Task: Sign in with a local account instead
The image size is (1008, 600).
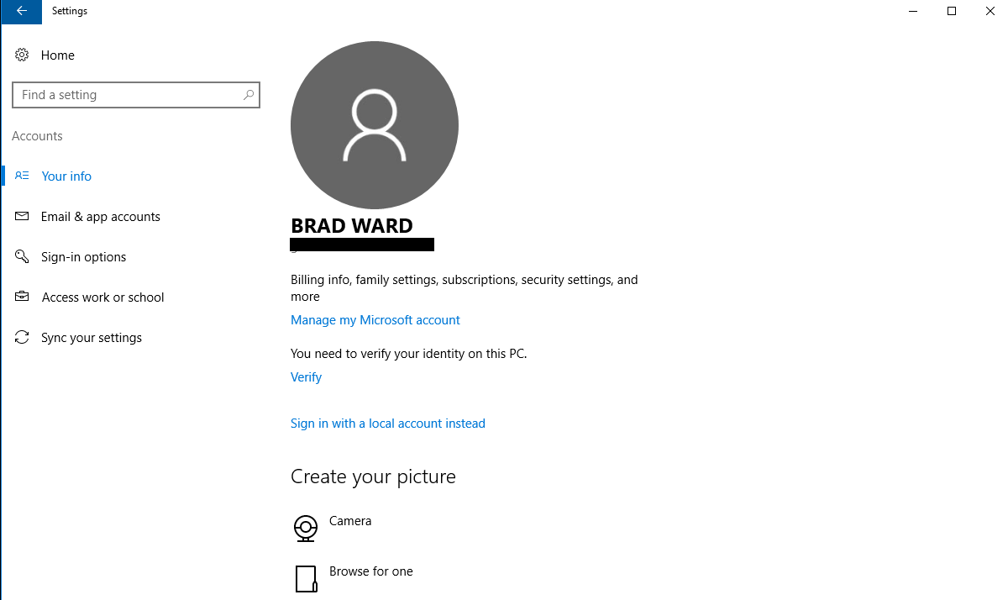Action: coord(388,423)
